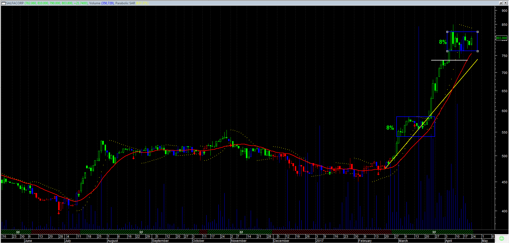
Task: Click the top-left handle of selected rectangle
Action: [447, 32]
